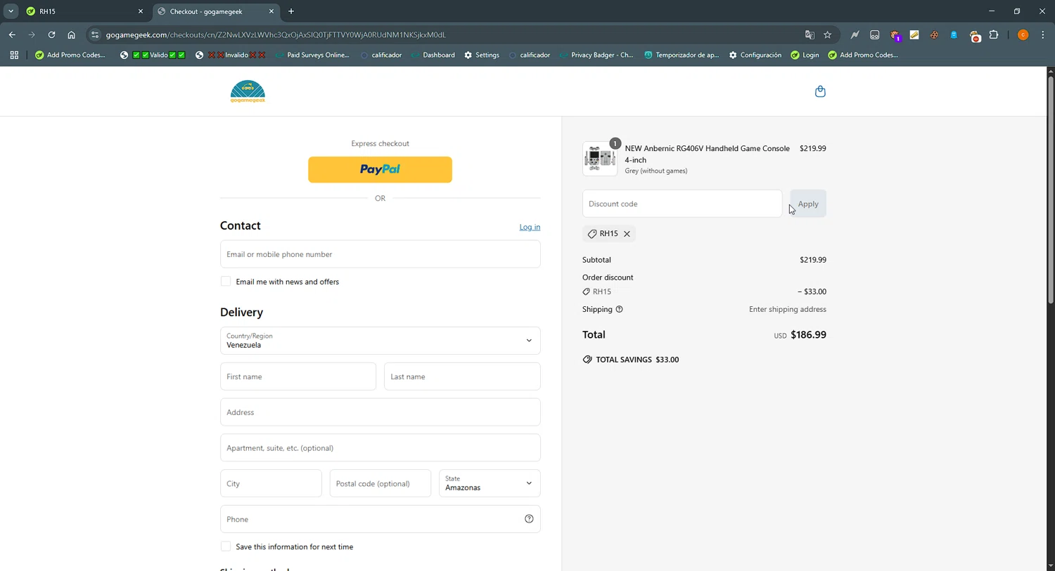This screenshot has height=571, width=1055.
Task: Open the Chrome three-dot menu
Action: pyautogui.click(x=1043, y=34)
